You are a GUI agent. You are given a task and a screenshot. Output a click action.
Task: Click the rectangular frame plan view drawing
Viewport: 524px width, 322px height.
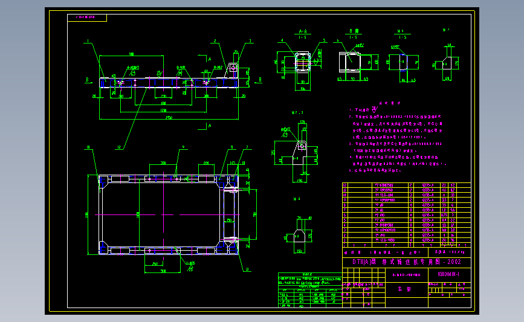click(x=169, y=214)
